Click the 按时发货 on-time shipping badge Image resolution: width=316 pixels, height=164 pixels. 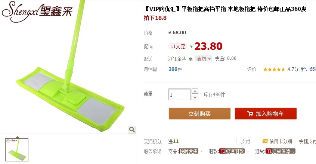(189, 151)
